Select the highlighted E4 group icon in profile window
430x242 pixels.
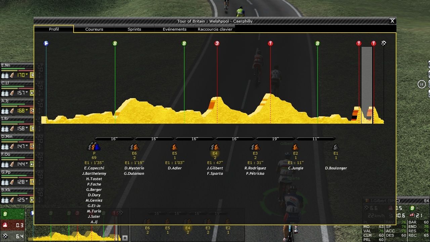215,147
